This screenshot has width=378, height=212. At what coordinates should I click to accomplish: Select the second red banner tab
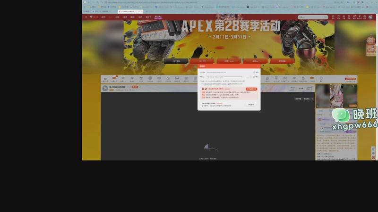tap(229, 61)
